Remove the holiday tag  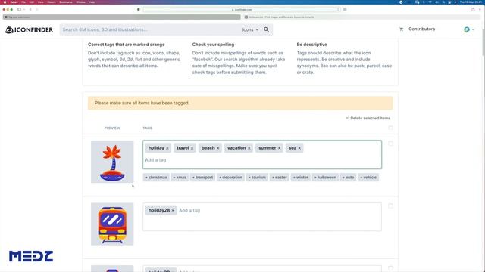[x=167, y=148]
